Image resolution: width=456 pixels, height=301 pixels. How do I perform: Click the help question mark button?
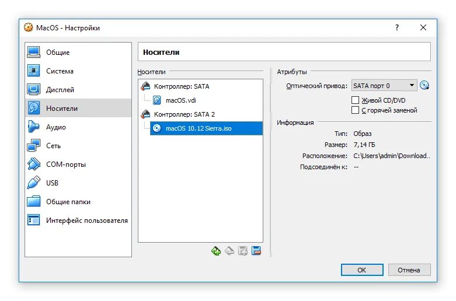397,27
